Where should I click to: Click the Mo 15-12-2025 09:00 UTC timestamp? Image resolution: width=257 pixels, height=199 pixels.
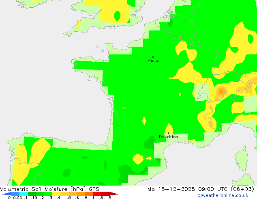(188, 189)
